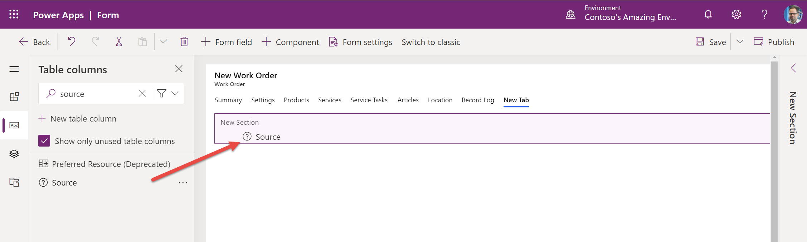
Task: Switch to the Service Tasks tab
Action: pyautogui.click(x=369, y=100)
